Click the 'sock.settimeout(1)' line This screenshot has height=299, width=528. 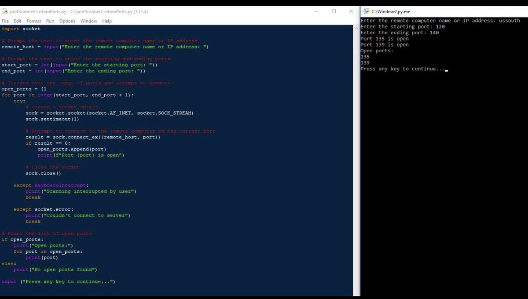(x=52, y=119)
